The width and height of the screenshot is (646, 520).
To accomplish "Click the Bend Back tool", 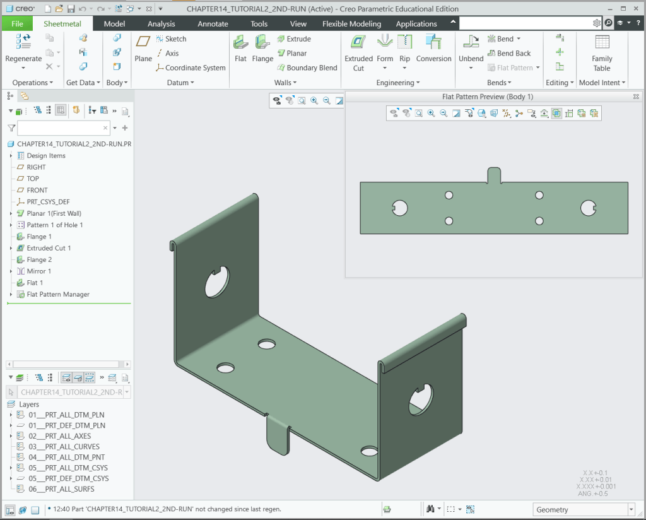I will pyautogui.click(x=509, y=53).
